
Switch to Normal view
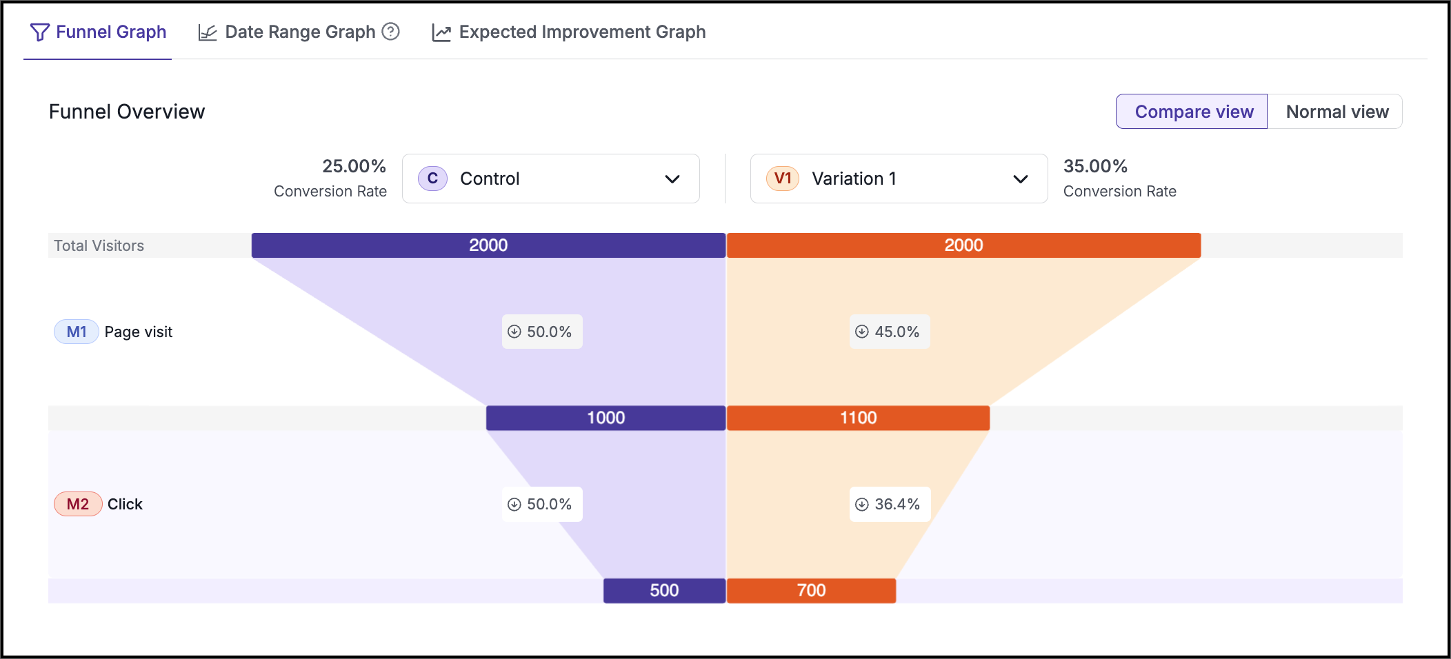tap(1337, 112)
